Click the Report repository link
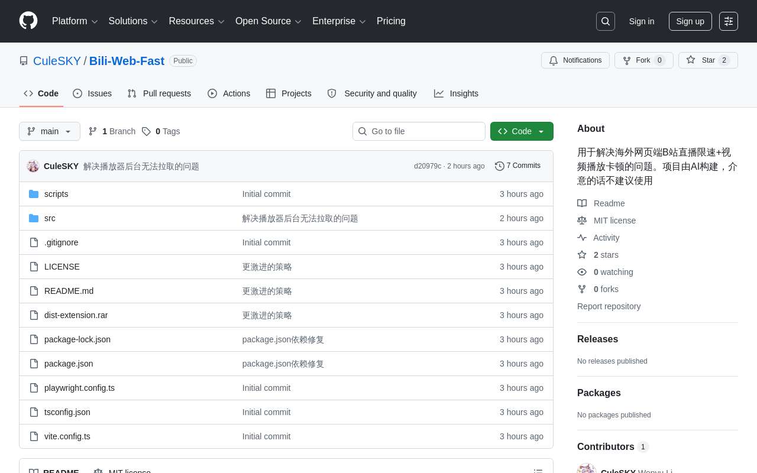The width and height of the screenshot is (757, 473). pyautogui.click(x=609, y=306)
